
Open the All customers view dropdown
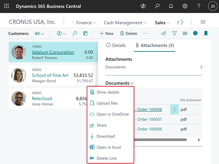39,34
